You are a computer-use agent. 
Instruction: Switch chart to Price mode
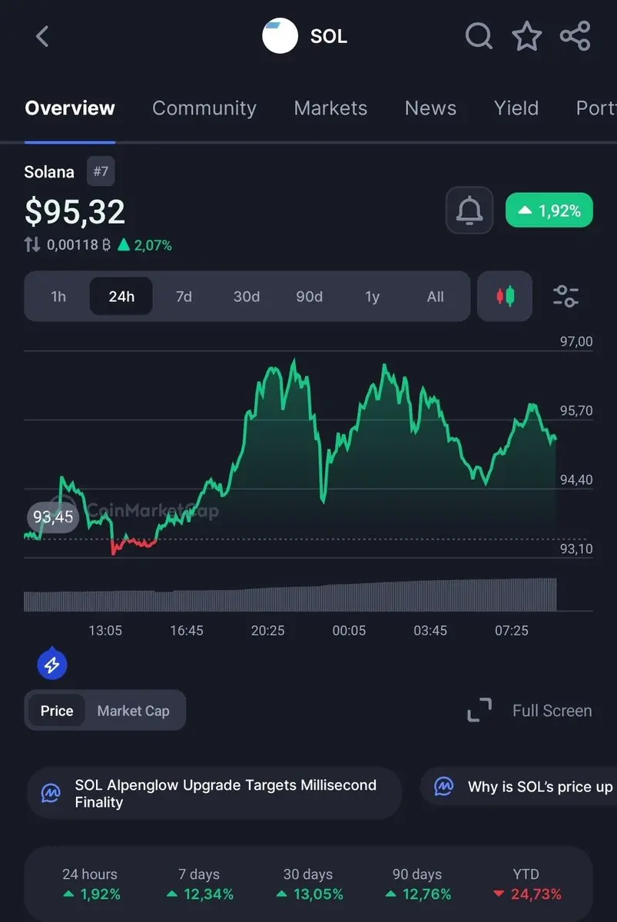point(57,711)
